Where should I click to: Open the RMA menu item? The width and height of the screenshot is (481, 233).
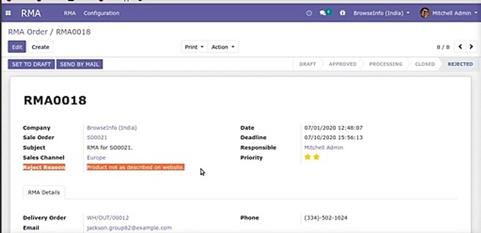[x=70, y=13]
